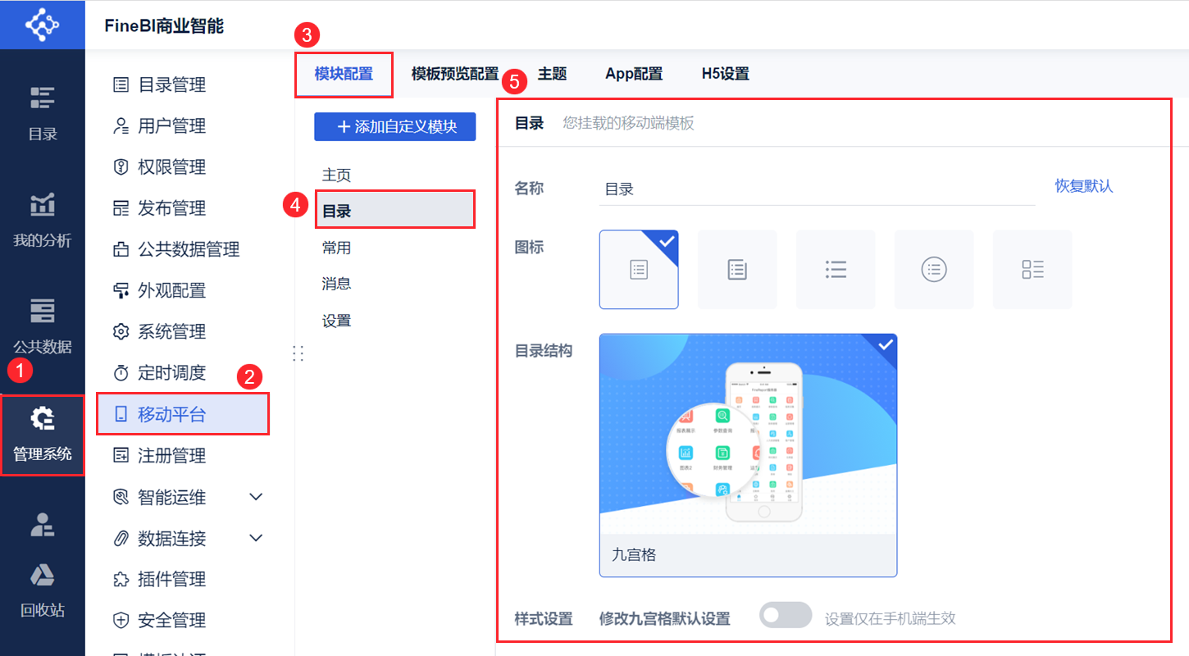This screenshot has width=1189, height=656.
Task: Select the bullet-list catalog icon style
Action: coord(835,269)
